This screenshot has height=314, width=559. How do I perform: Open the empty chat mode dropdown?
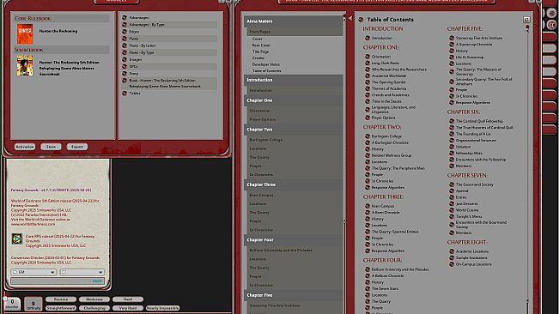point(82,272)
